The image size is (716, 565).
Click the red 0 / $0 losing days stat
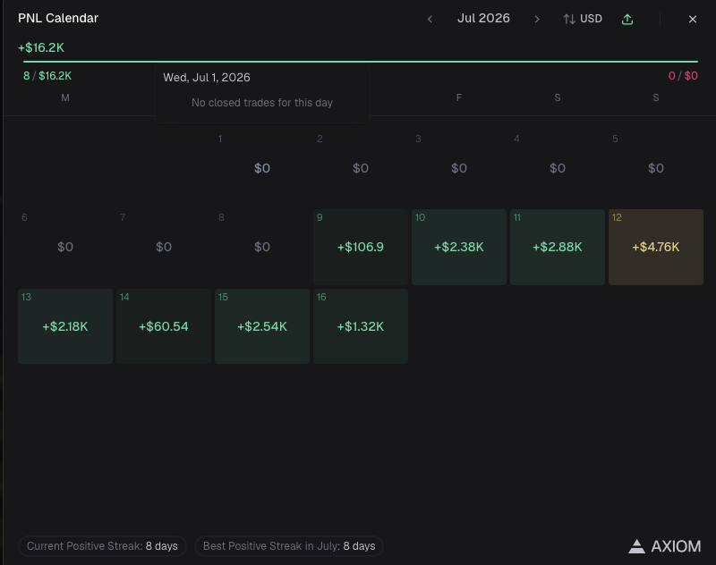click(683, 76)
